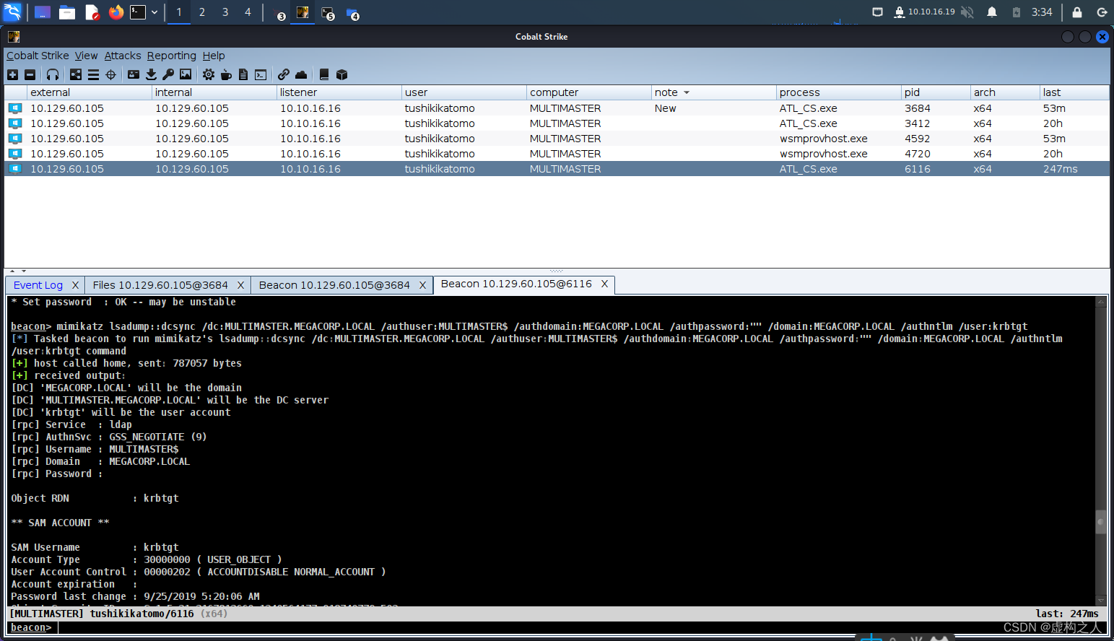1114x641 pixels.
Task: Open Credentials via ID card icon
Action: [x=134, y=74]
